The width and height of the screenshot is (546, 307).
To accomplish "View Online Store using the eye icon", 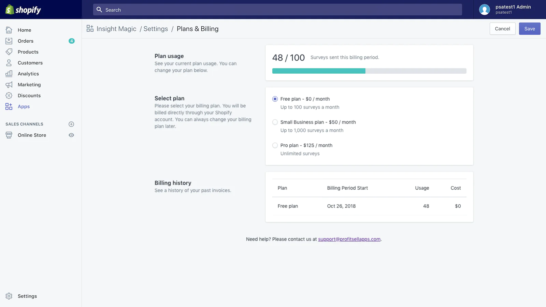I will pos(71,135).
